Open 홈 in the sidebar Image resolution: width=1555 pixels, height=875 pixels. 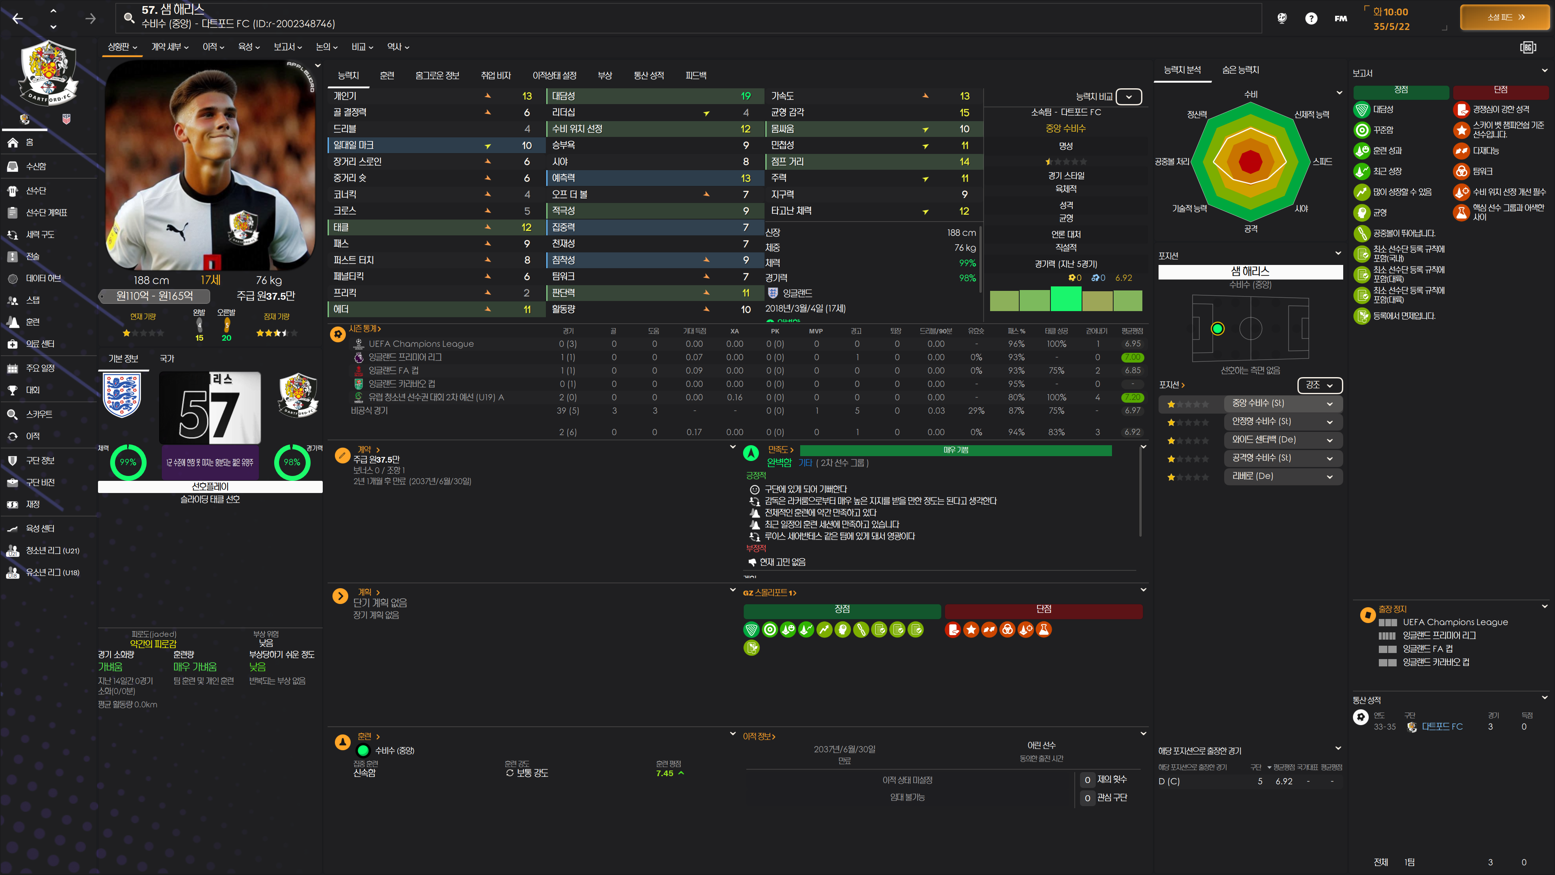pyautogui.click(x=48, y=143)
